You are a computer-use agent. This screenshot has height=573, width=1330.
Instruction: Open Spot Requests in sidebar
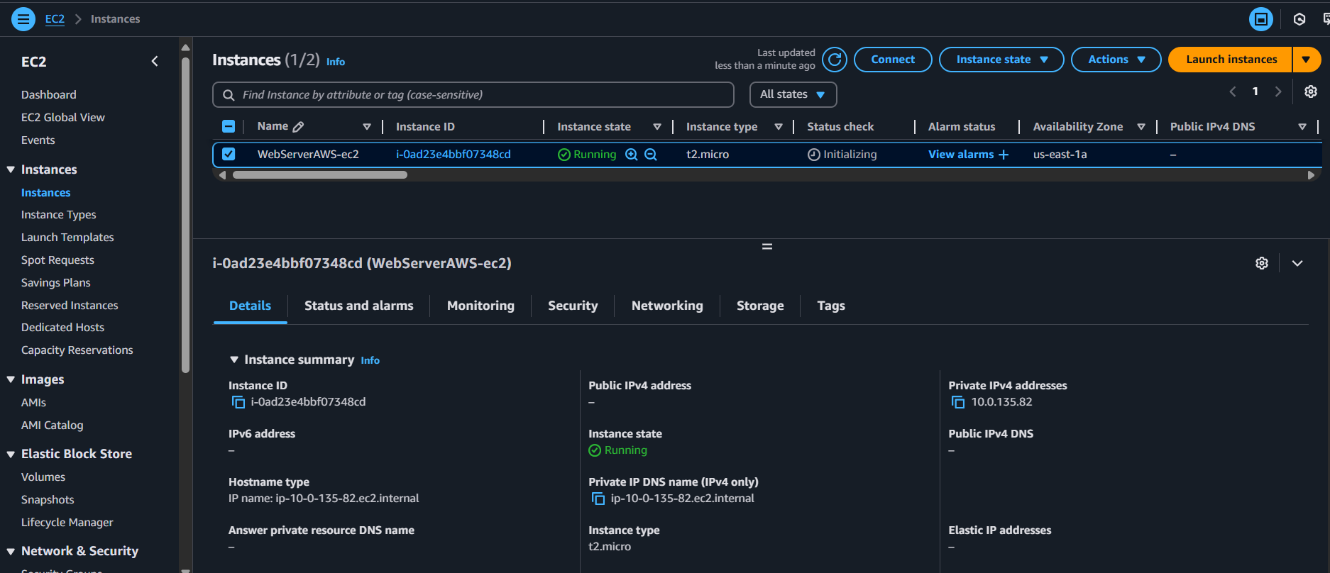(57, 260)
